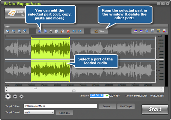Apply the fade-out effect icon
Screen dimensions: 171x120
[x=141, y=31]
